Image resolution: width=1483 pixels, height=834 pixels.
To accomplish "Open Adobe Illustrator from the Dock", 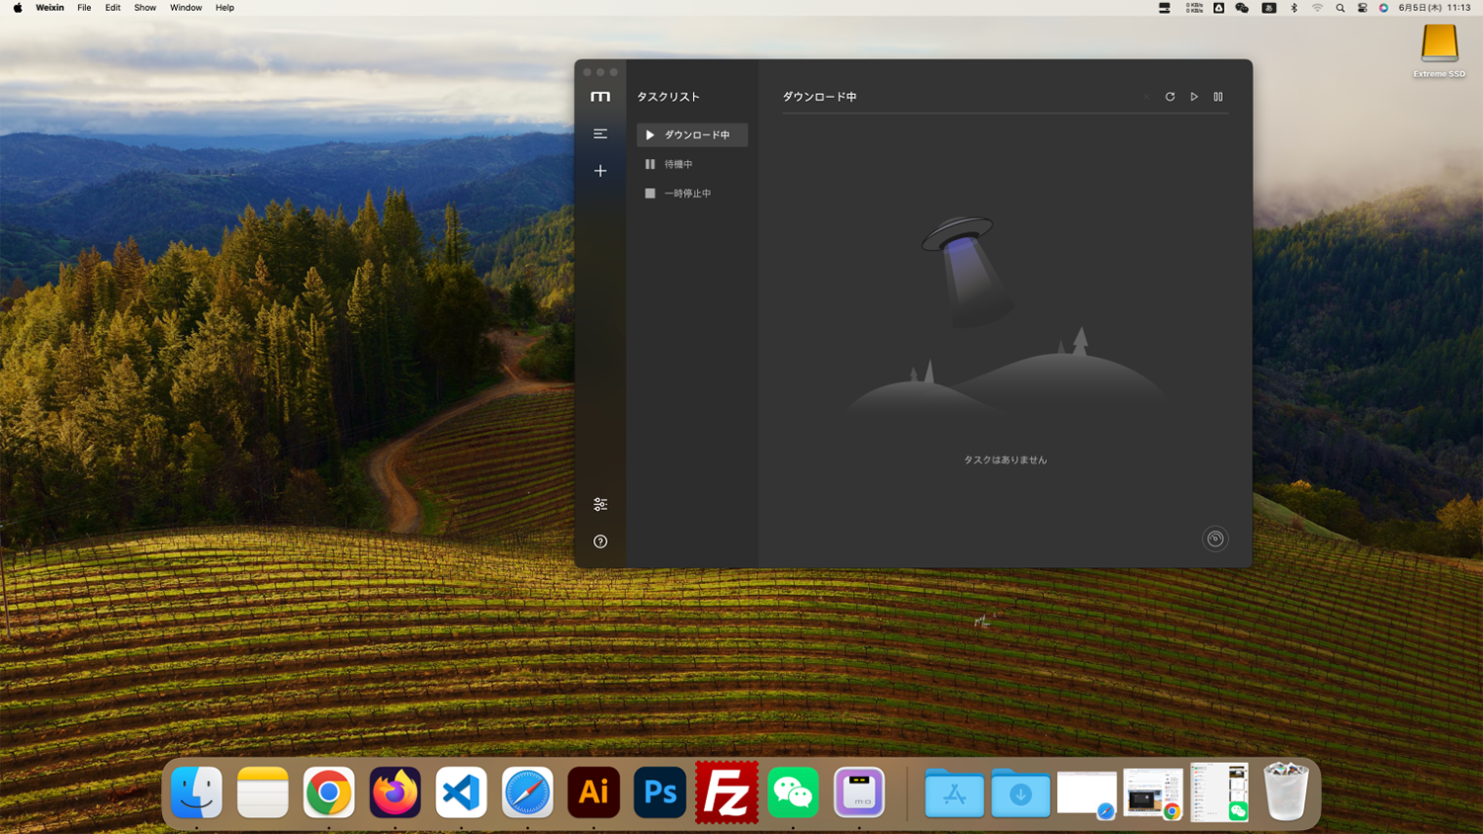I will pos(593,792).
